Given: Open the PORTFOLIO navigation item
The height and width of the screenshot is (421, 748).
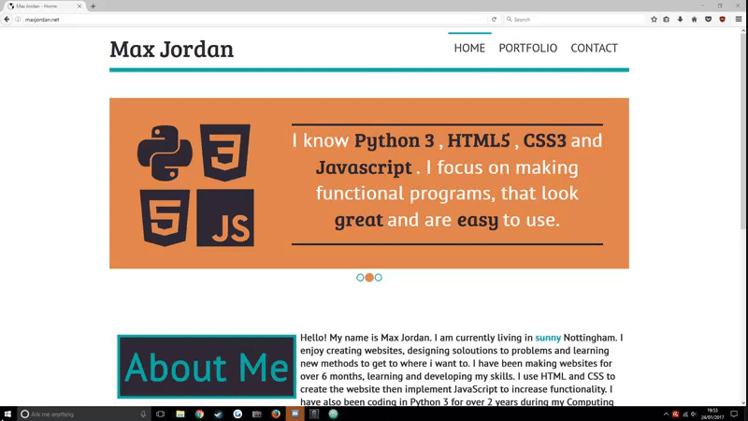Looking at the screenshot, I should pos(527,49).
